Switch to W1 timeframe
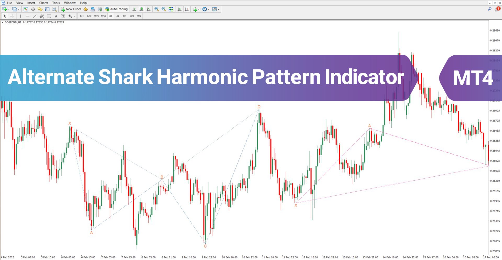The width and height of the screenshot is (502, 260). click(132, 16)
